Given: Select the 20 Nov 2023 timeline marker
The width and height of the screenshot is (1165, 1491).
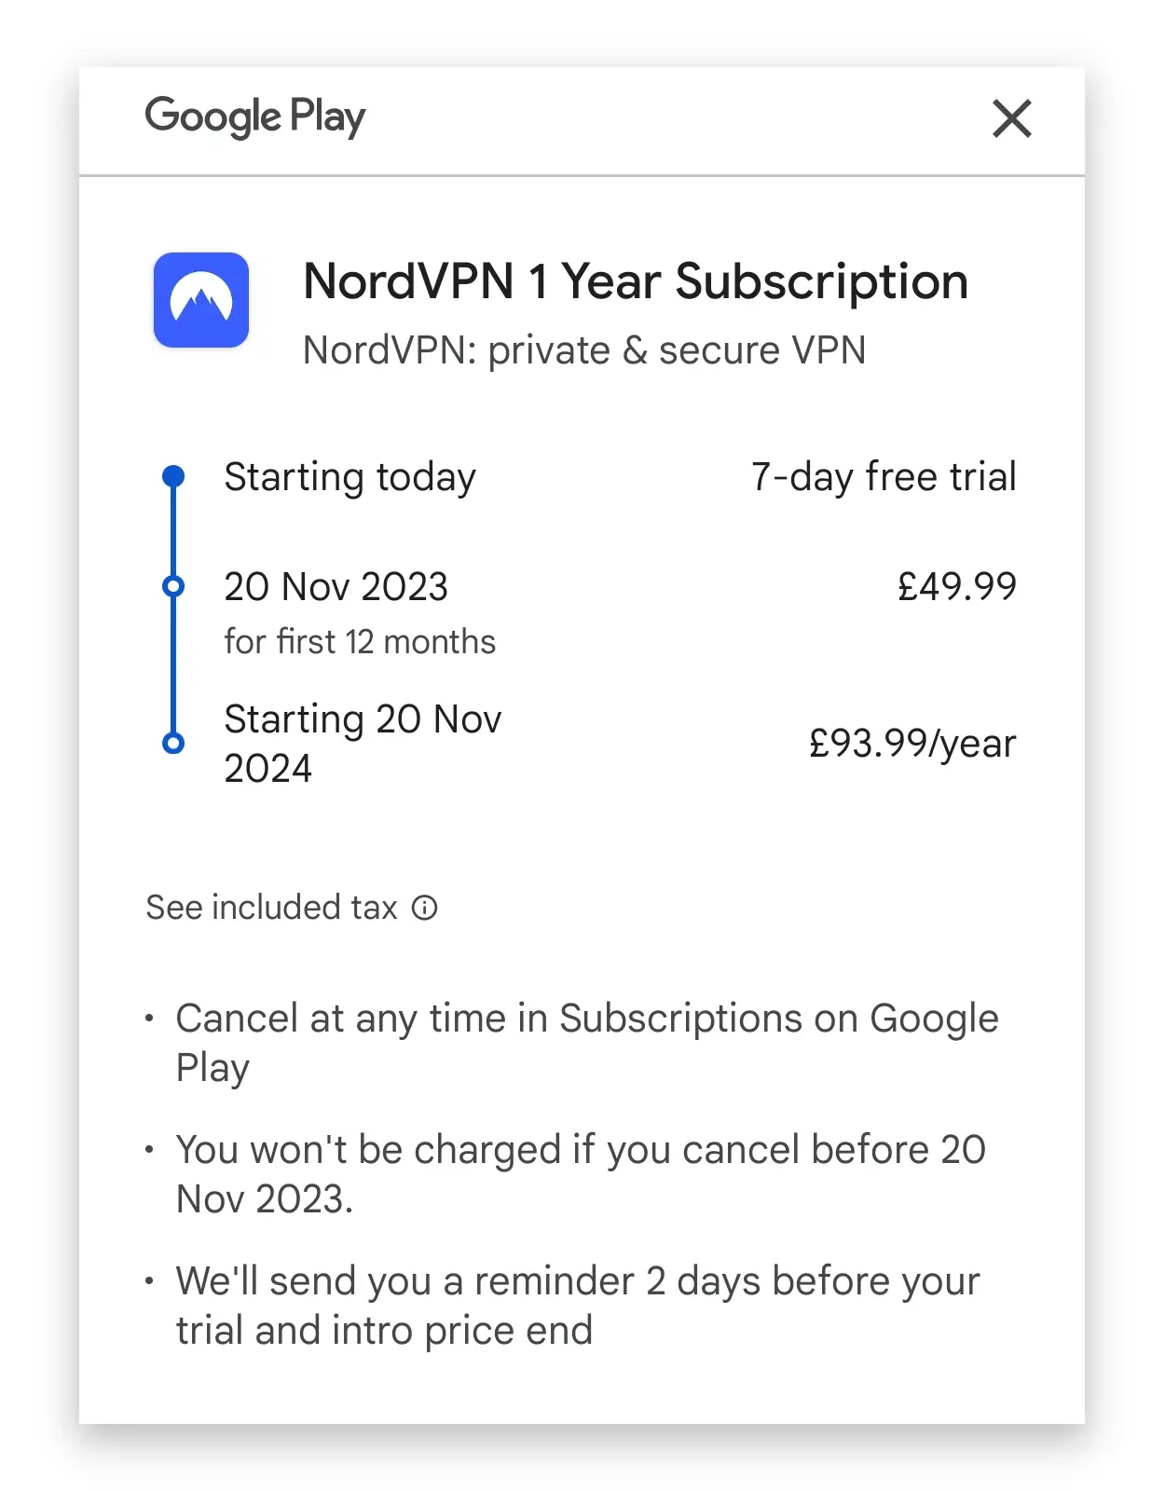Looking at the screenshot, I should 173,586.
